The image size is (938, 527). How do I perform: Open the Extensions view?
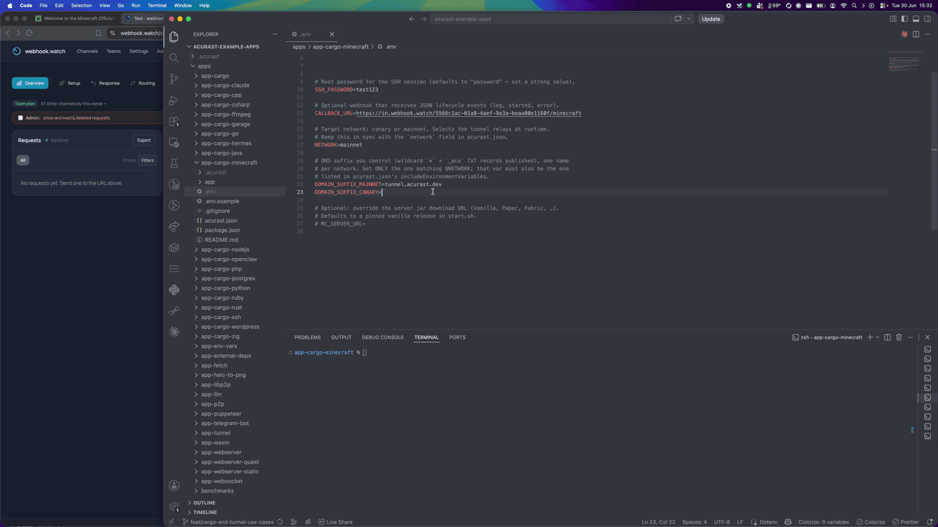pyautogui.click(x=174, y=121)
